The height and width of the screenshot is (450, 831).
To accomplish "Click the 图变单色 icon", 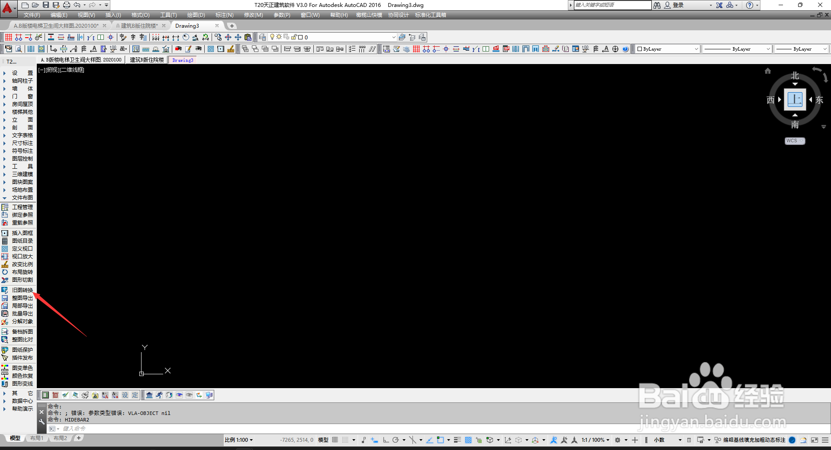I will pyautogui.click(x=5, y=368).
